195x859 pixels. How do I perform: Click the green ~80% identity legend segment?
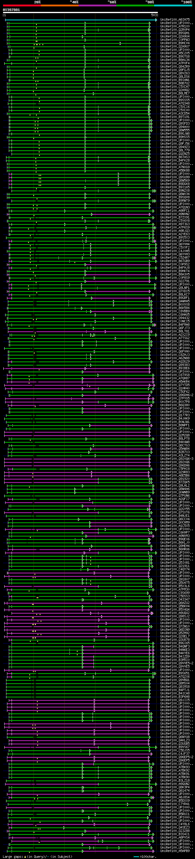click(135, 5)
